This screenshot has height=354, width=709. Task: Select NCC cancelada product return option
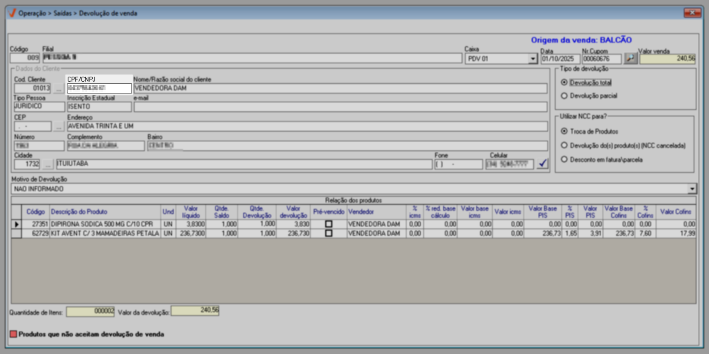(x=564, y=145)
